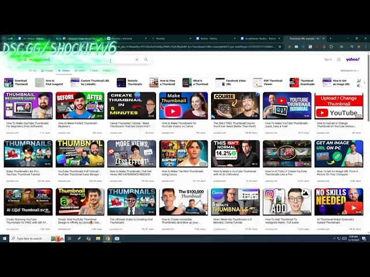Open the Windows Start menu
Screen dimensions: 370x277
click(x=5, y=238)
